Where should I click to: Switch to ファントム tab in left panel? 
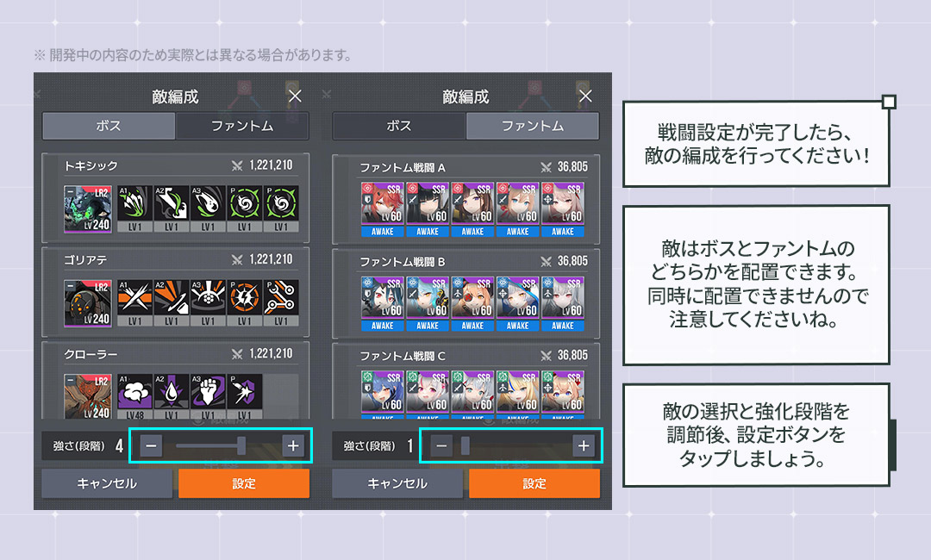(242, 126)
